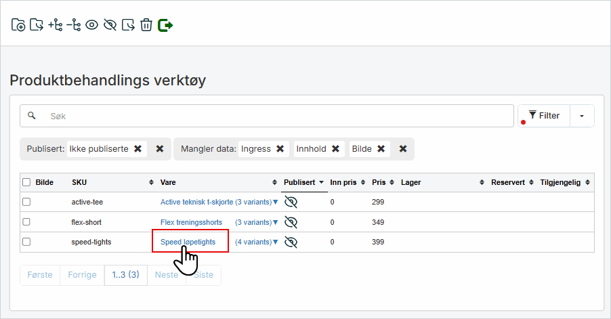Expand the 3 variants of Active teknisk t-skjorte
The width and height of the screenshot is (611, 319).
pyautogui.click(x=256, y=202)
